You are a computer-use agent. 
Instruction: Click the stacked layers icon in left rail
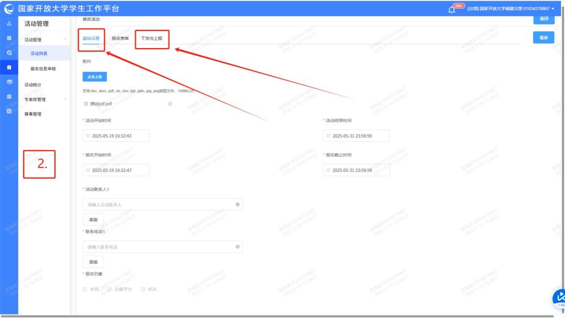click(x=9, y=82)
